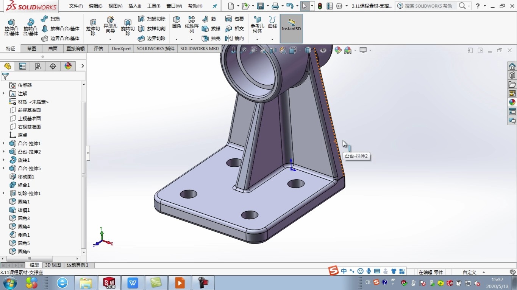Select the 拉伸切除 extruded cut tool
517x290 pixels.
pos(93,28)
